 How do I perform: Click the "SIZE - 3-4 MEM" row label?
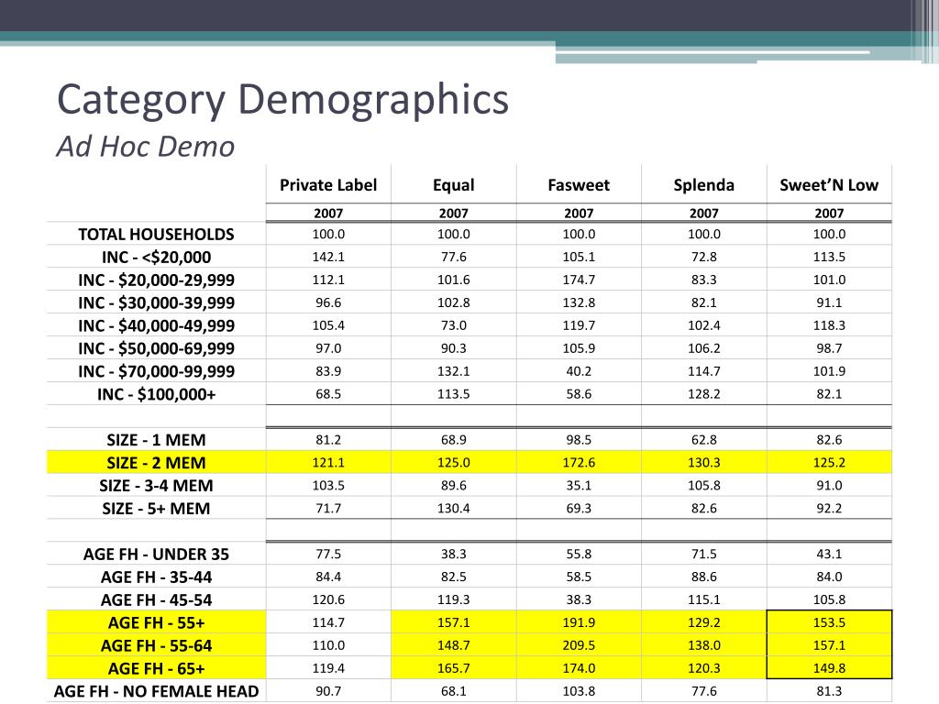156,486
